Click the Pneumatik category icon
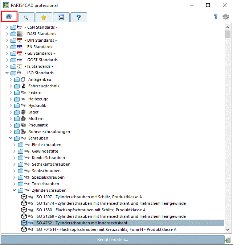233x245 pixels. (x=23, y=125)
